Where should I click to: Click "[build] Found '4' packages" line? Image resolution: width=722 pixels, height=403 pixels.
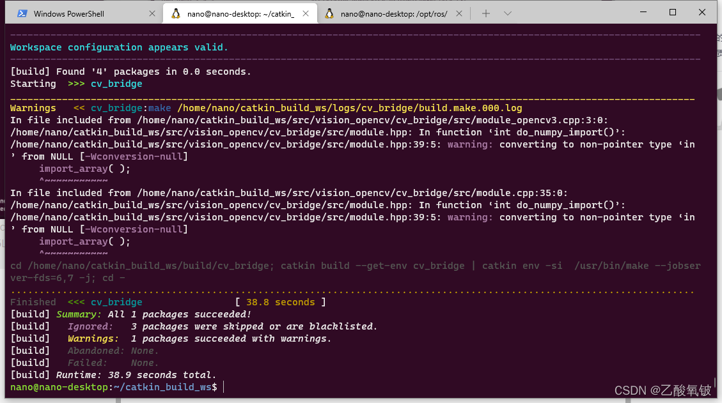pos(130,72)
